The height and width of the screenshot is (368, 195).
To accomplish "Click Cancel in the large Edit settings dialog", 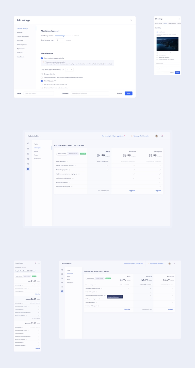I will pyautogui.click(x=120, y=93).
